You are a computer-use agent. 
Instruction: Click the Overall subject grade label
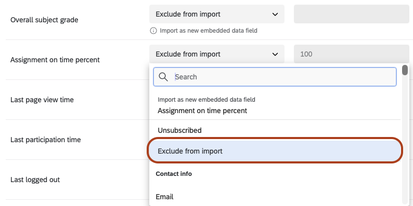[x=44, y=20]
